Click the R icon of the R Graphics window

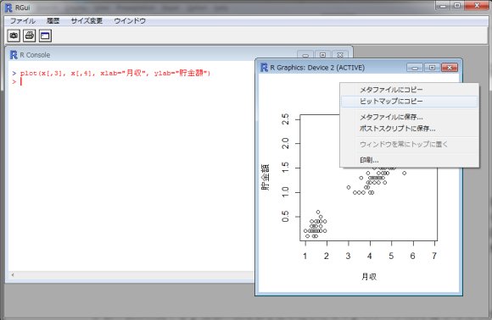click(x=264, y=68)
